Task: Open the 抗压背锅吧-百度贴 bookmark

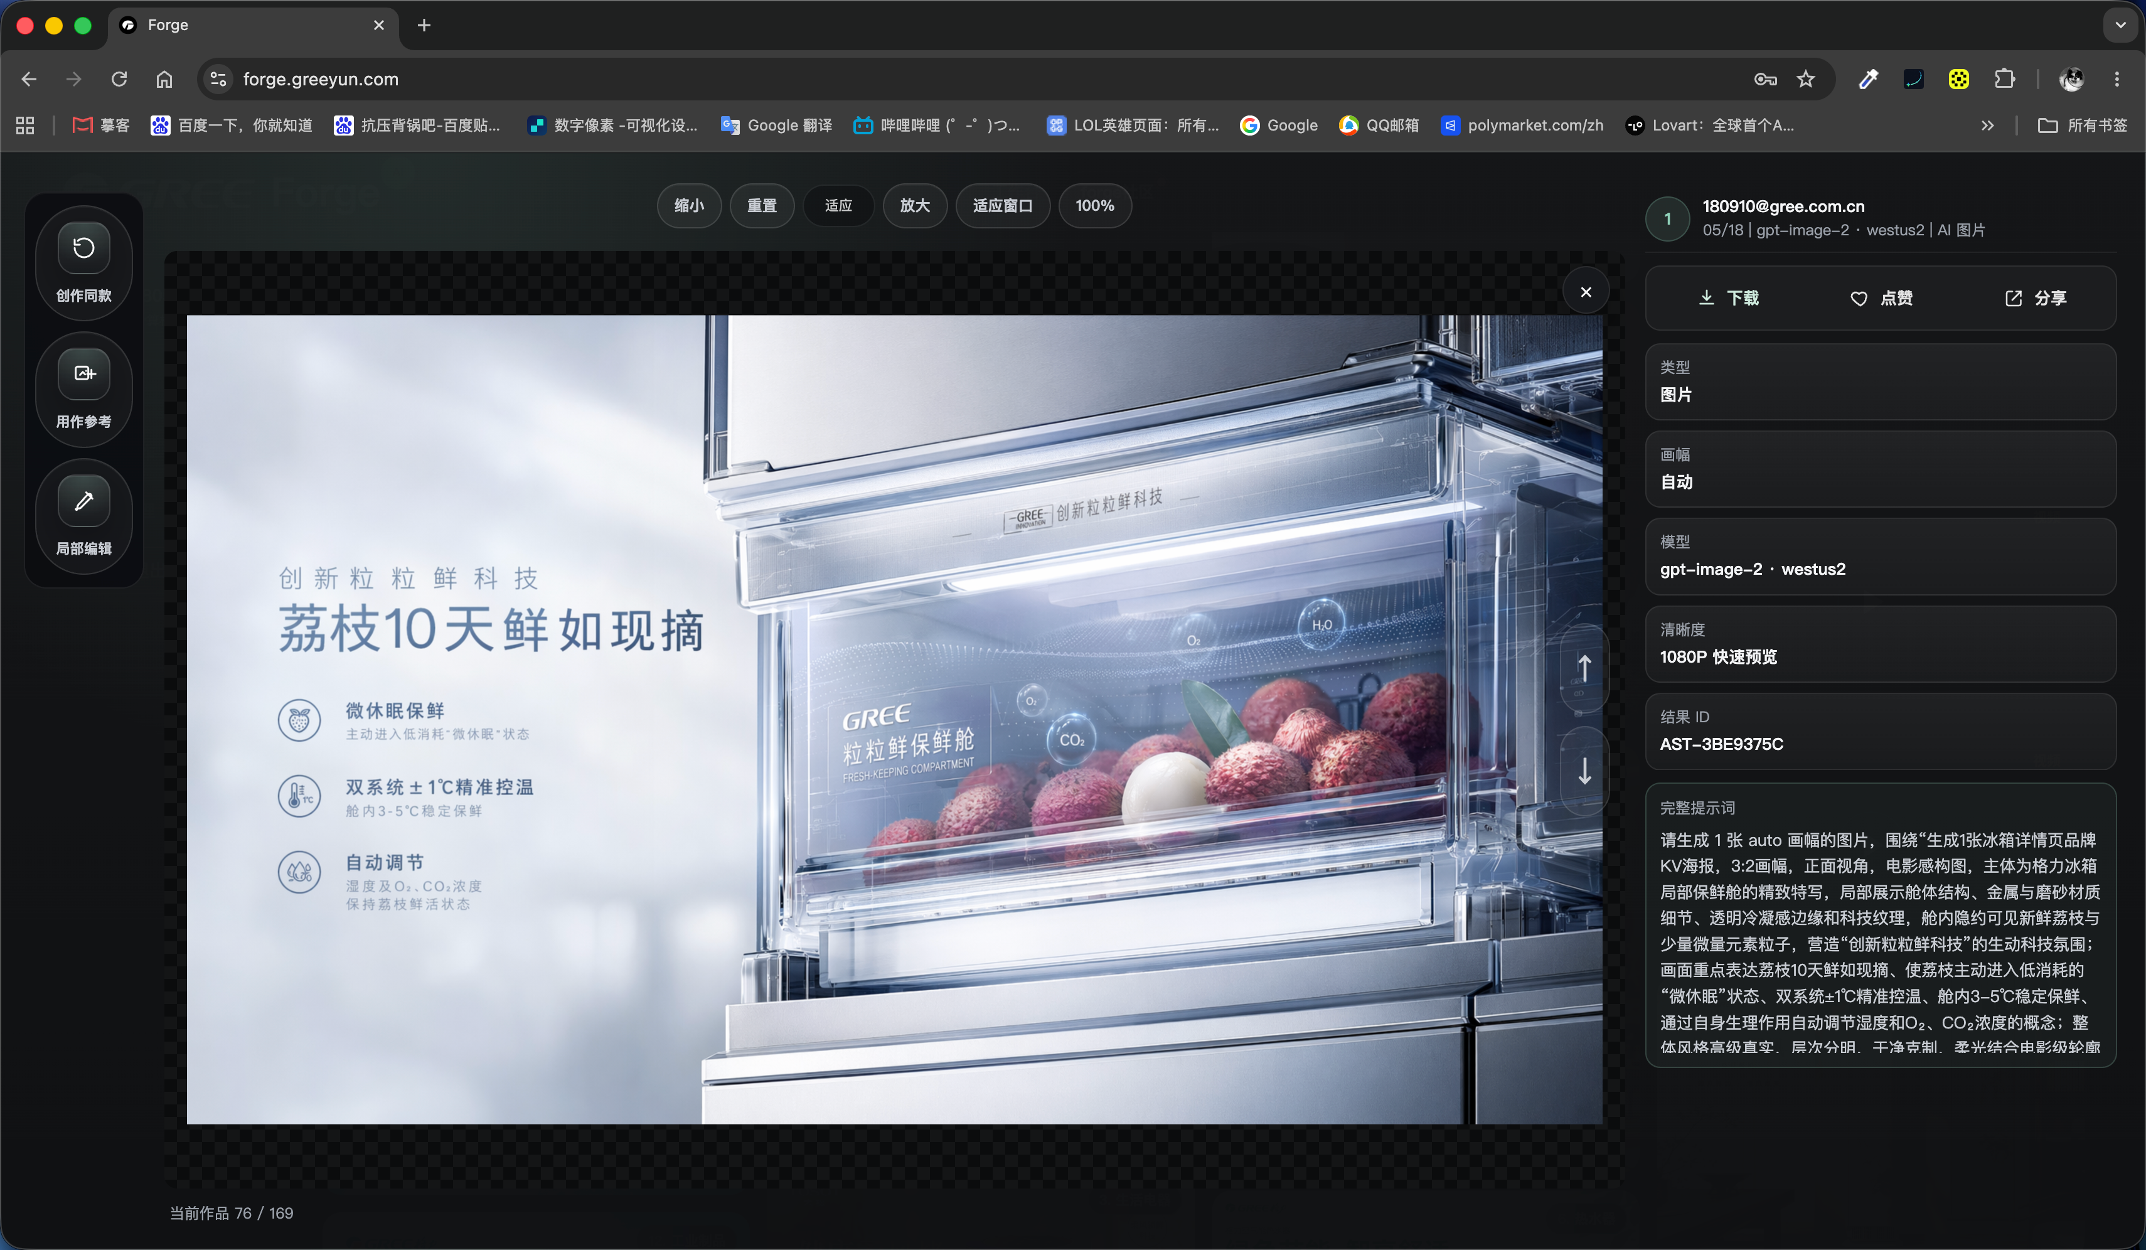Action: [x=417, y=125]
